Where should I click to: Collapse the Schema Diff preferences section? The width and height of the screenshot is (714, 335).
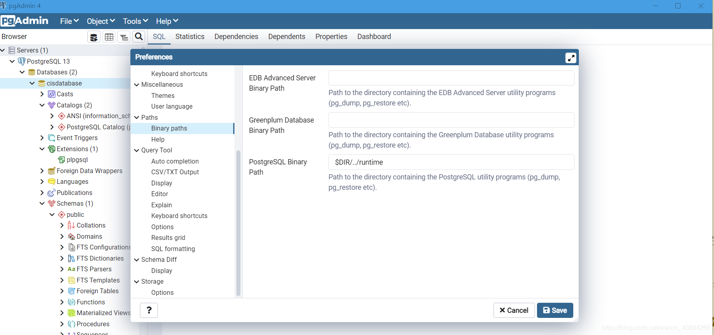click(137, 260)
